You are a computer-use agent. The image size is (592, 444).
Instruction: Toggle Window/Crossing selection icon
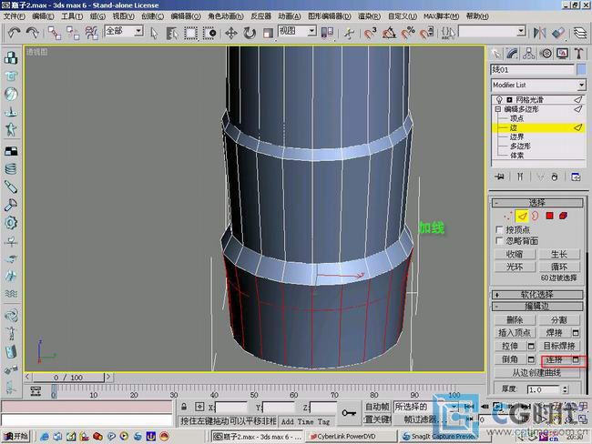coord(209,33)
